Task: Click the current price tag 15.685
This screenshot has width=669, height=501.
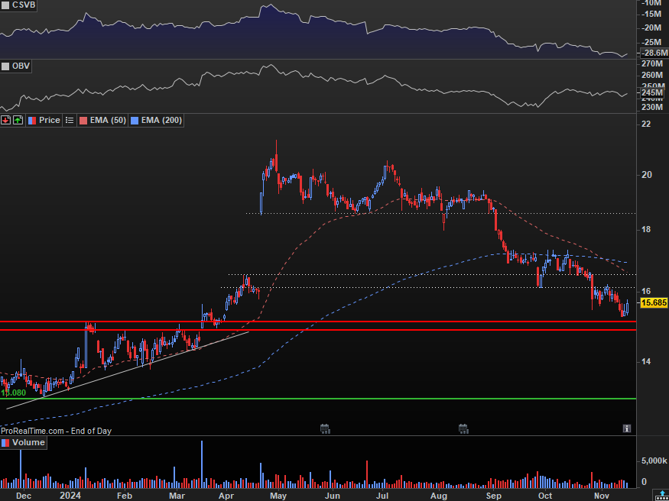Action: [653, 303]
